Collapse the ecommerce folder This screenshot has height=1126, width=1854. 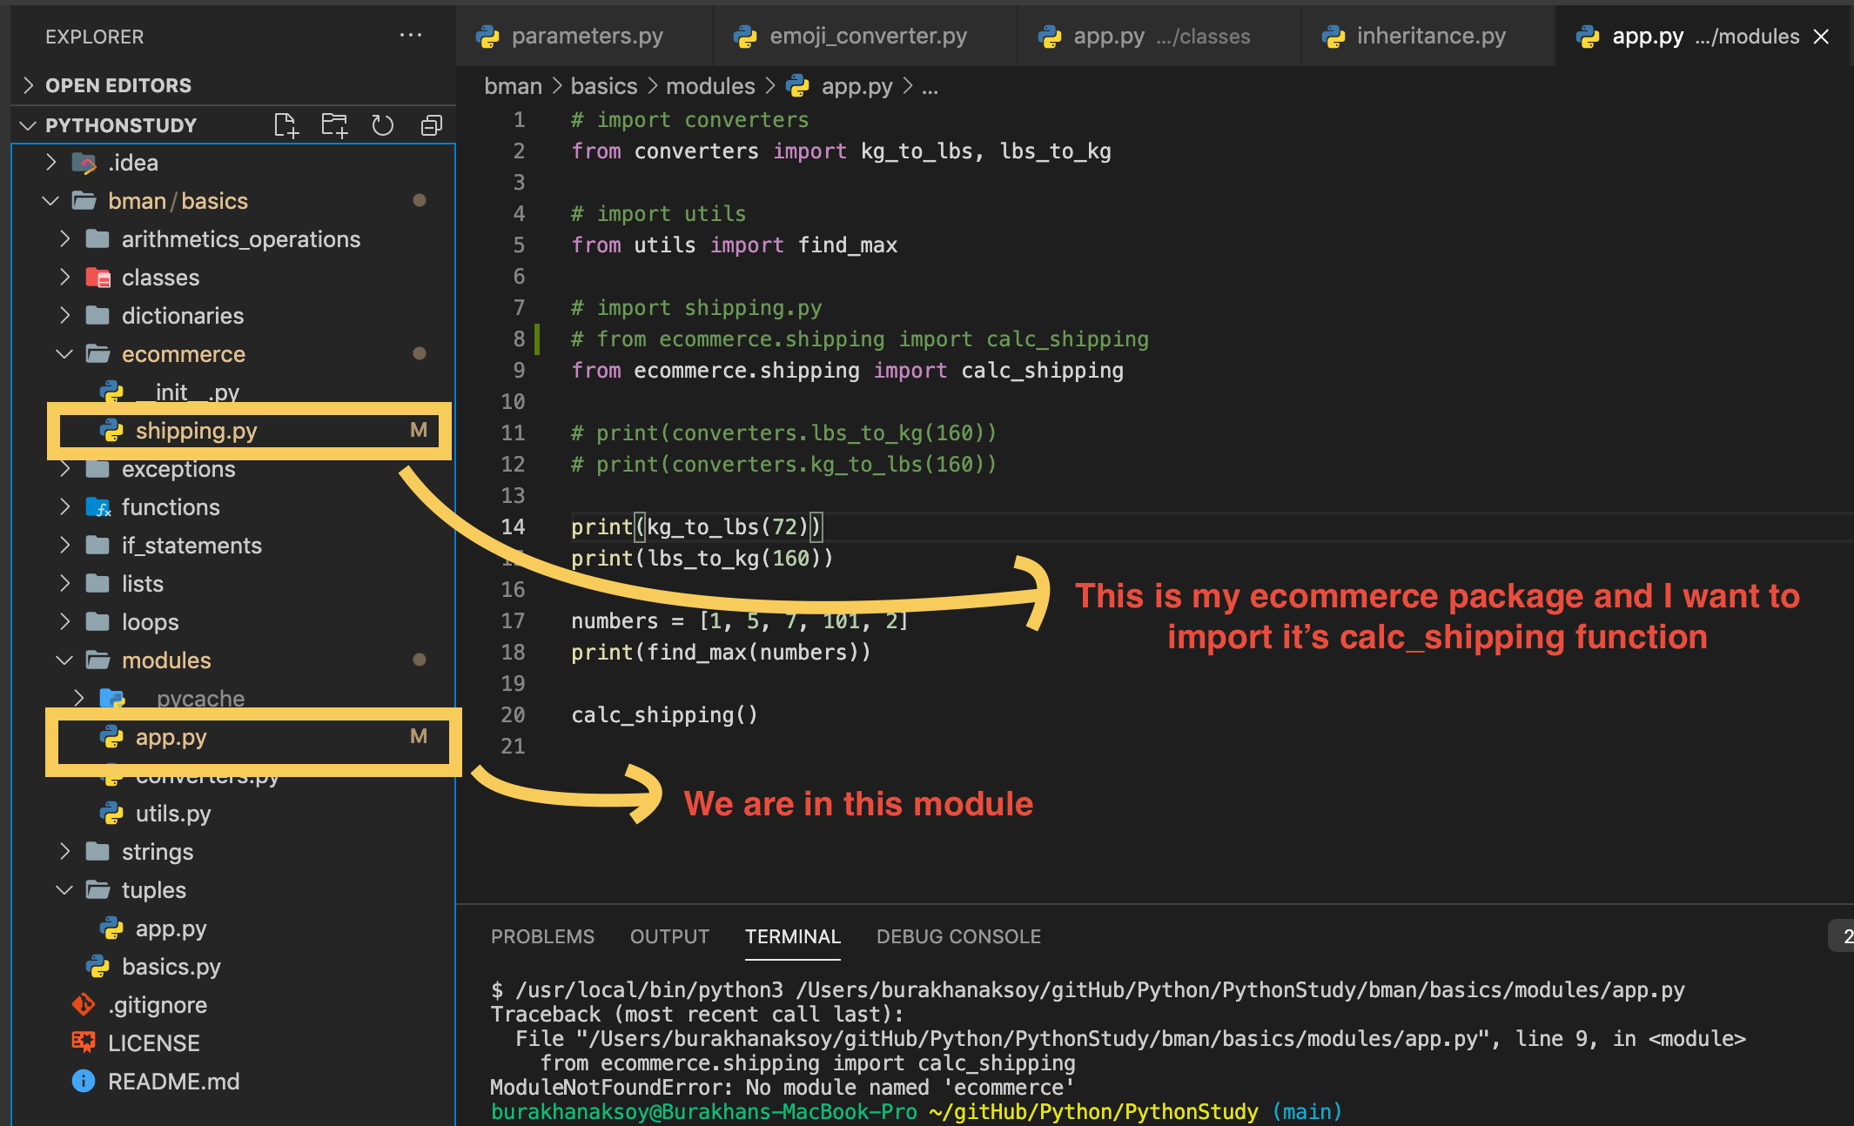(x=64, y=354)
